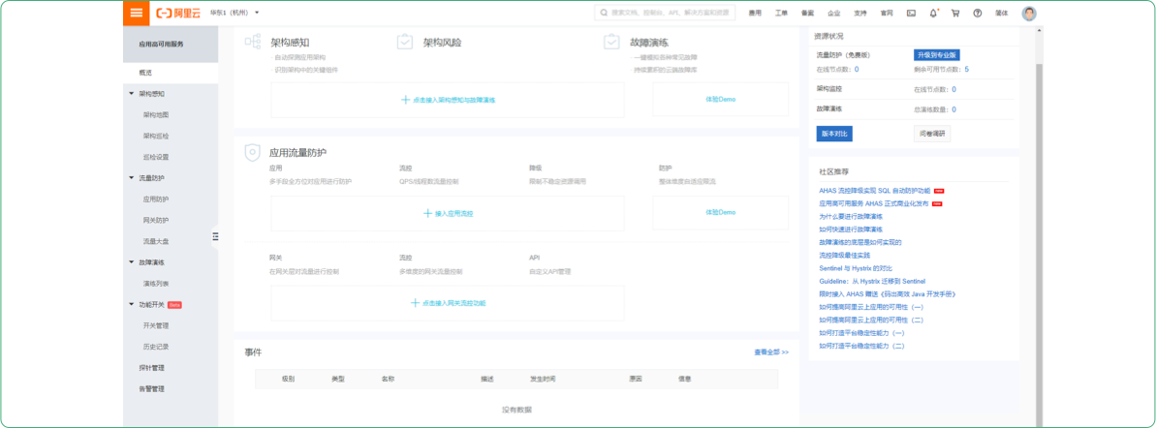Click the search input field in header
Viewport: 1156px width, 428px height.
(667, 13)
